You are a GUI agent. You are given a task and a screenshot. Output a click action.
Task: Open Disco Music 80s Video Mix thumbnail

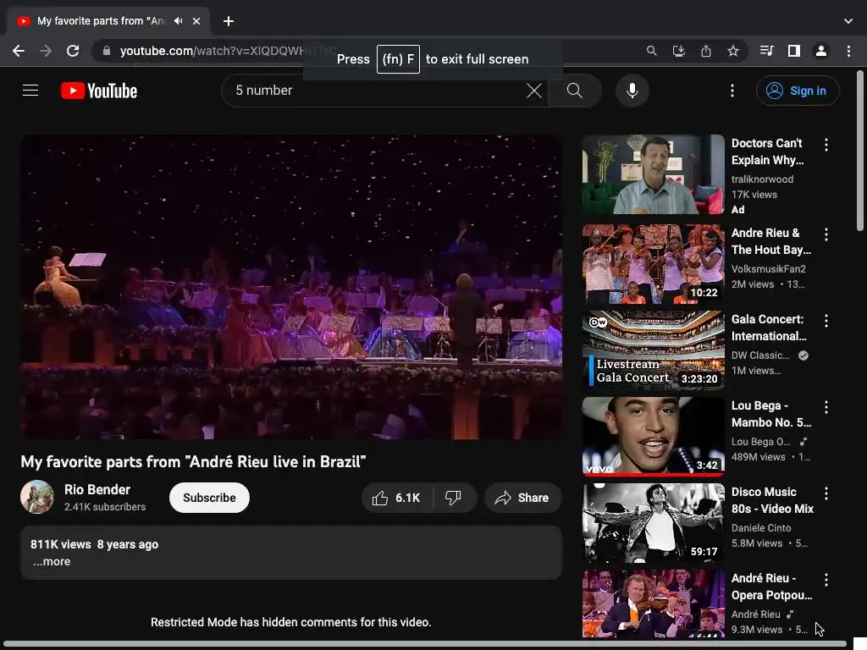tap(653, 523)
